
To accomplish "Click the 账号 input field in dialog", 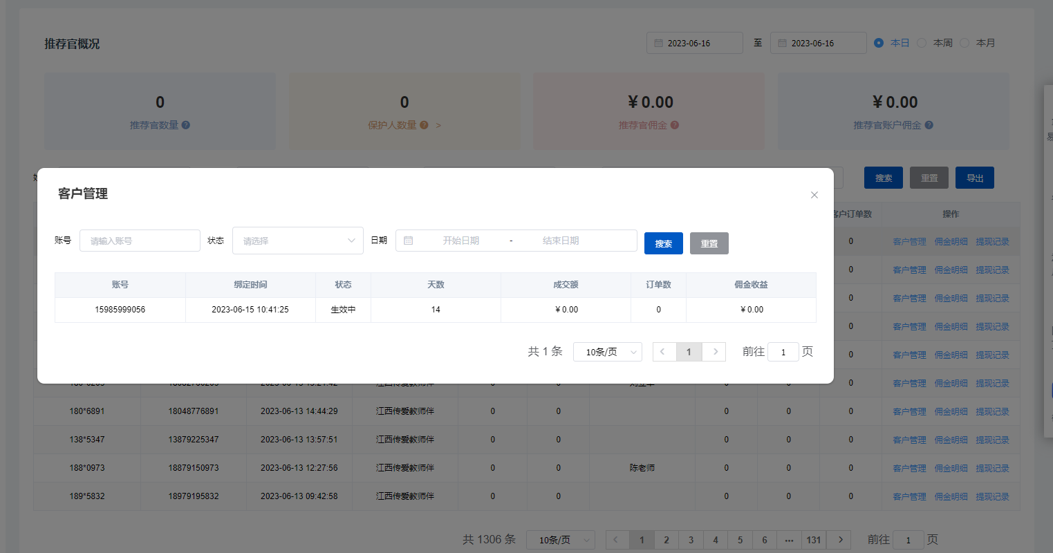I will 140,241.
